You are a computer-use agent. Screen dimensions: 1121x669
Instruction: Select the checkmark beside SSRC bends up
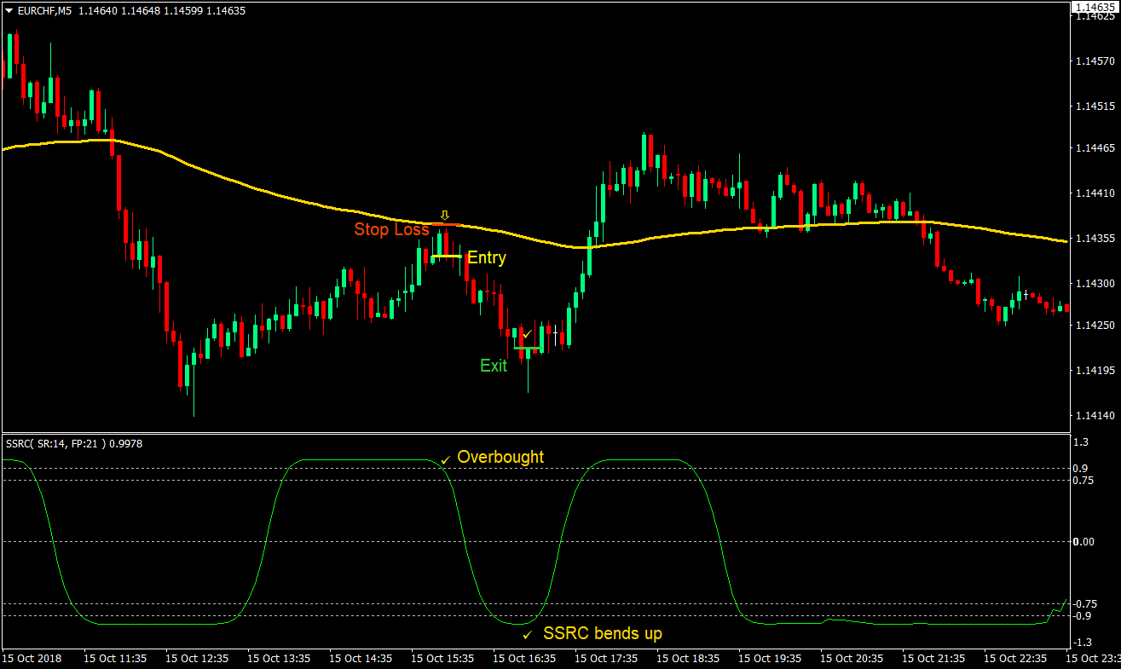point(527,635)
